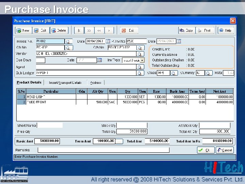Expand the Inv Type dropdown
The height and width of the screenshot is (184, 245).
pos(142,60)
